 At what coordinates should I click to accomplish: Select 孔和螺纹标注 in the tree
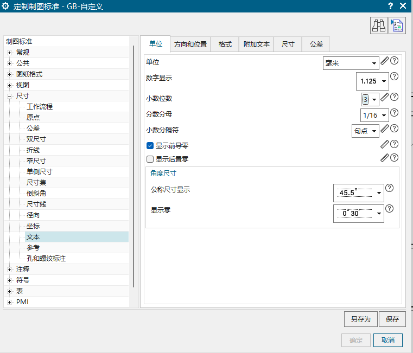[x=46, y=259]
